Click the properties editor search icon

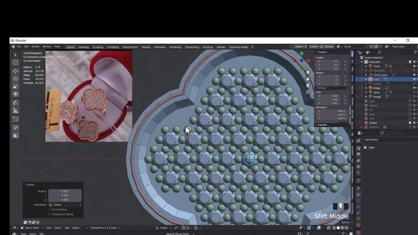click(x=382, y=133)
